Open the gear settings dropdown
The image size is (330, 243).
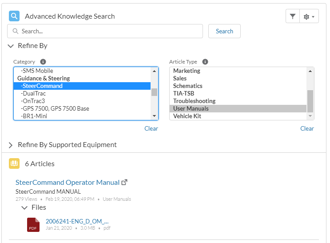(x=309, y=16)
